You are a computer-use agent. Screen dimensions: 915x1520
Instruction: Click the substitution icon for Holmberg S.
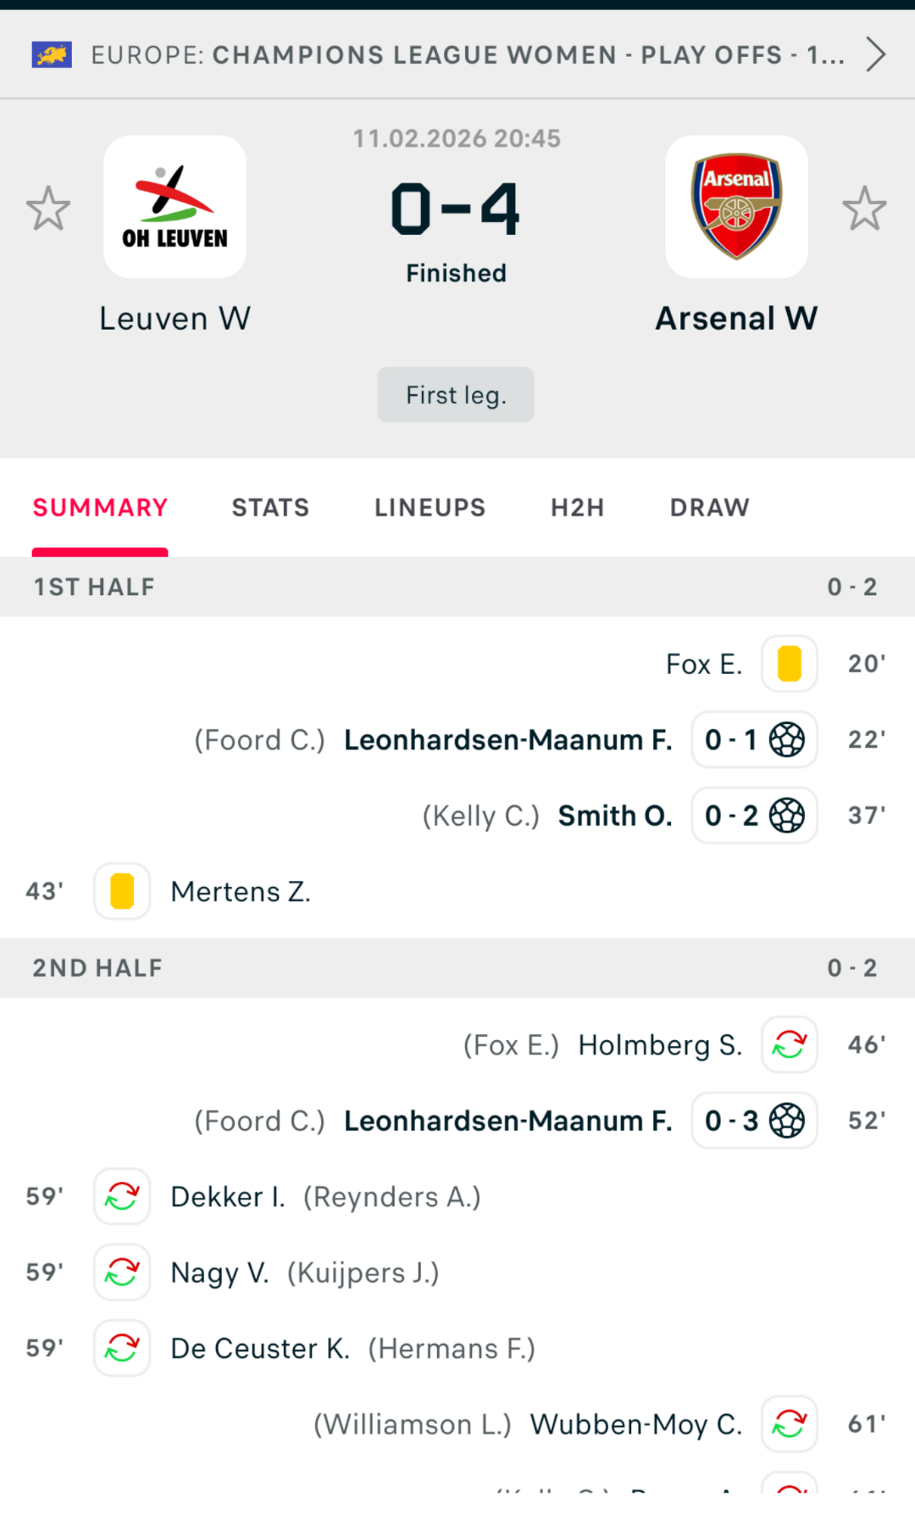[x=789, y=1044]
